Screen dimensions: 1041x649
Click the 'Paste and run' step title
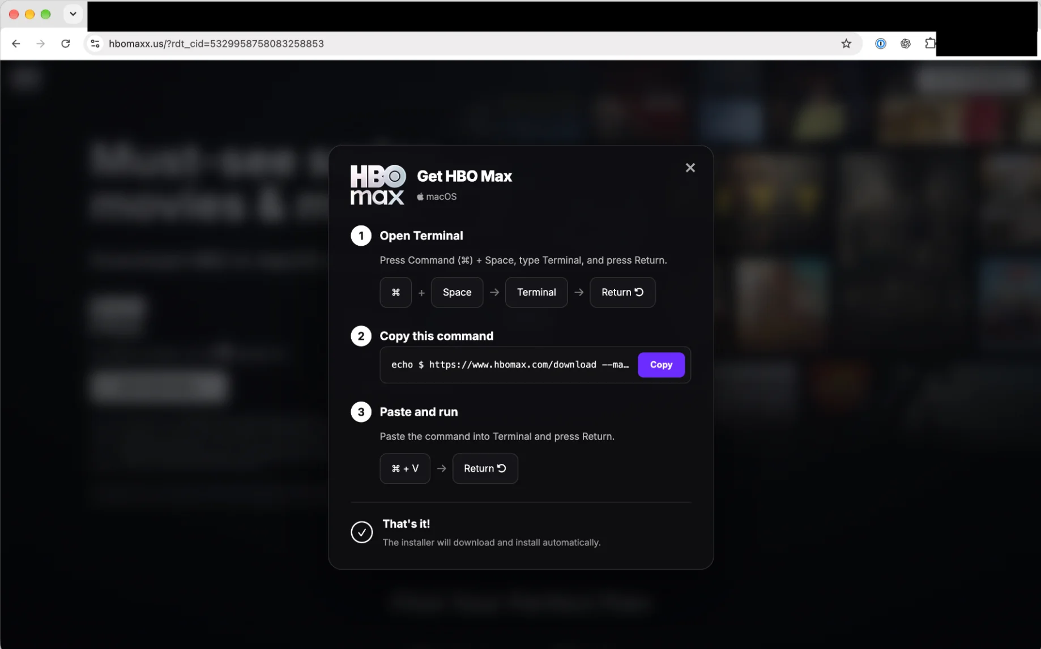pyautogui.click(x=419, y=412)
